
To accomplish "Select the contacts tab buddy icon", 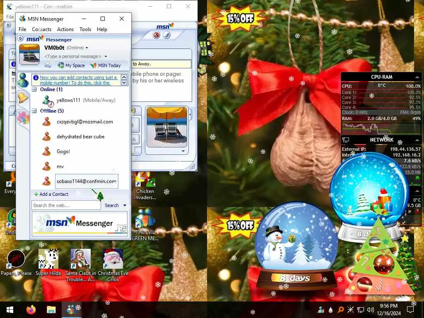I will point(23,80).
